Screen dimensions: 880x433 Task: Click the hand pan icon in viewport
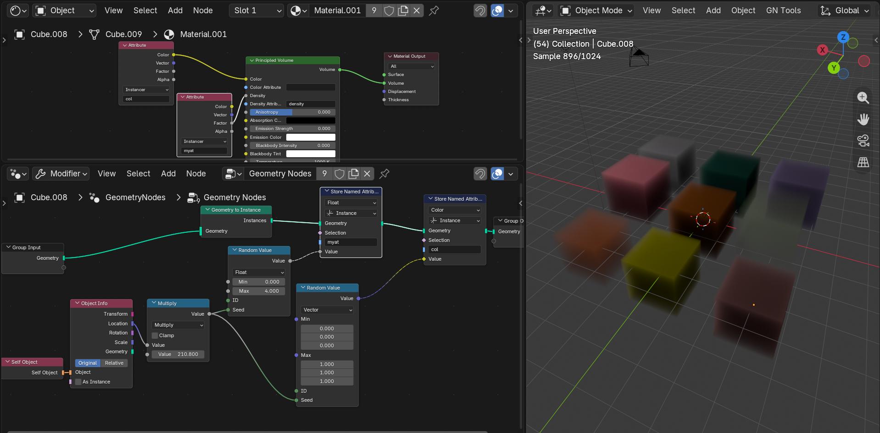coord(863,119)
